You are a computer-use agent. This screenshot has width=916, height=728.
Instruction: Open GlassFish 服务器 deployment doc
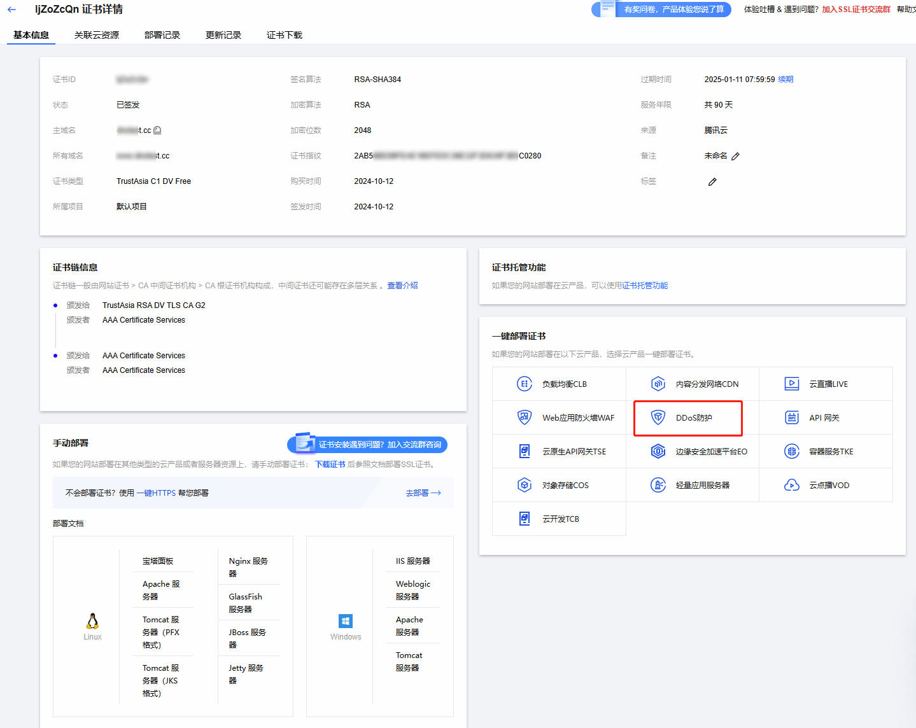(x=246, y=603)
